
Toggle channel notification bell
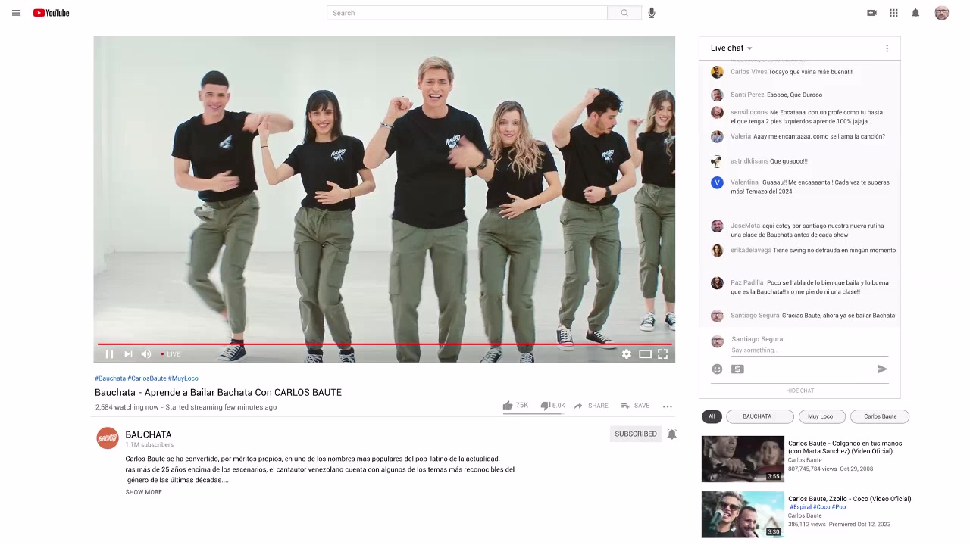click(671, 434)
